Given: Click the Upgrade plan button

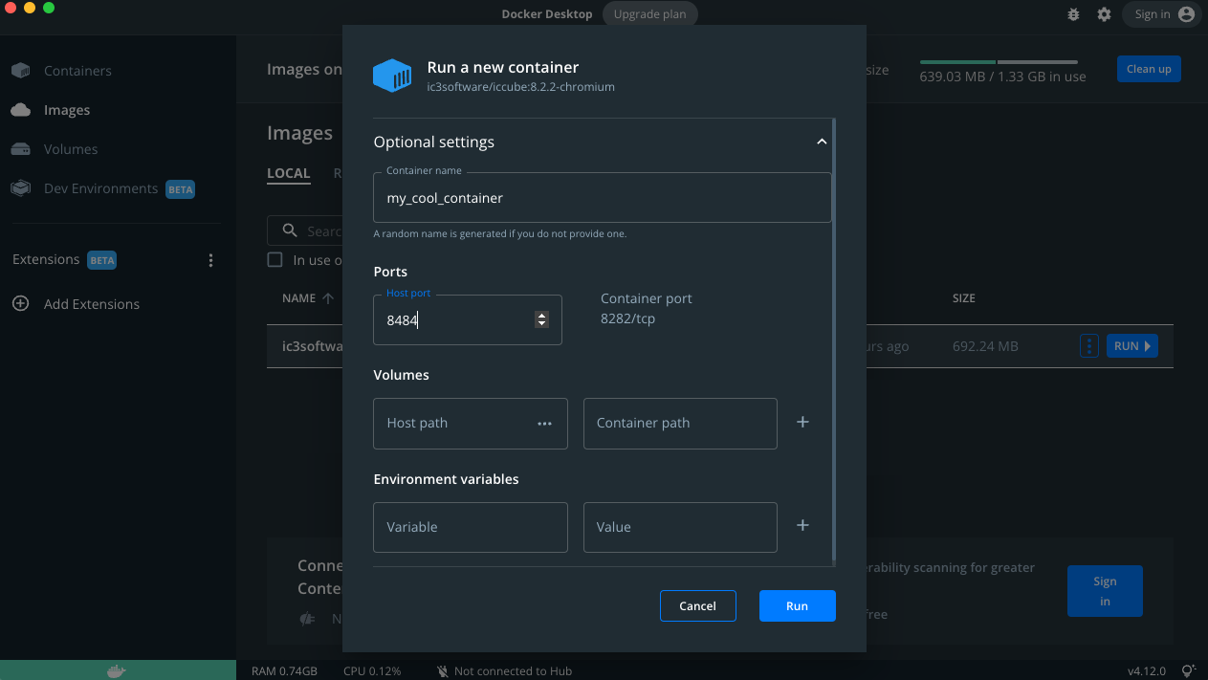Looking at the screenshot, I should pos(650,14).
